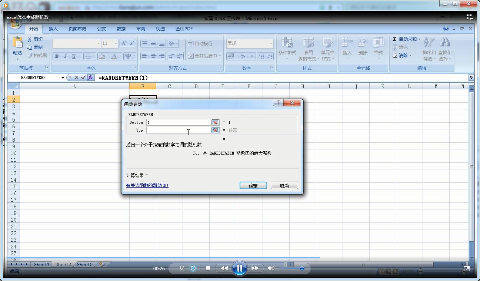Expand the Name Box function dropdown
The width and height of the screenshot is (480, 281).
63,77
